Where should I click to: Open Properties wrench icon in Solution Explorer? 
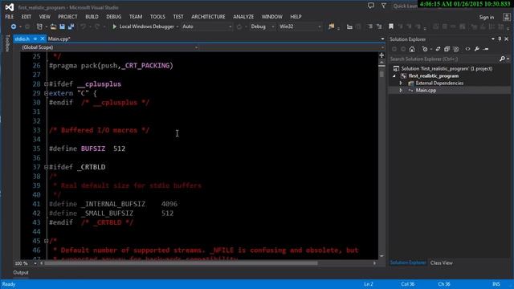point(477,49)
